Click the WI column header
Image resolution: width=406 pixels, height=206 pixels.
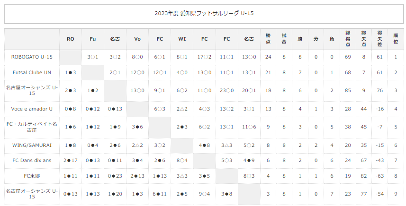[x=182, y=39]
